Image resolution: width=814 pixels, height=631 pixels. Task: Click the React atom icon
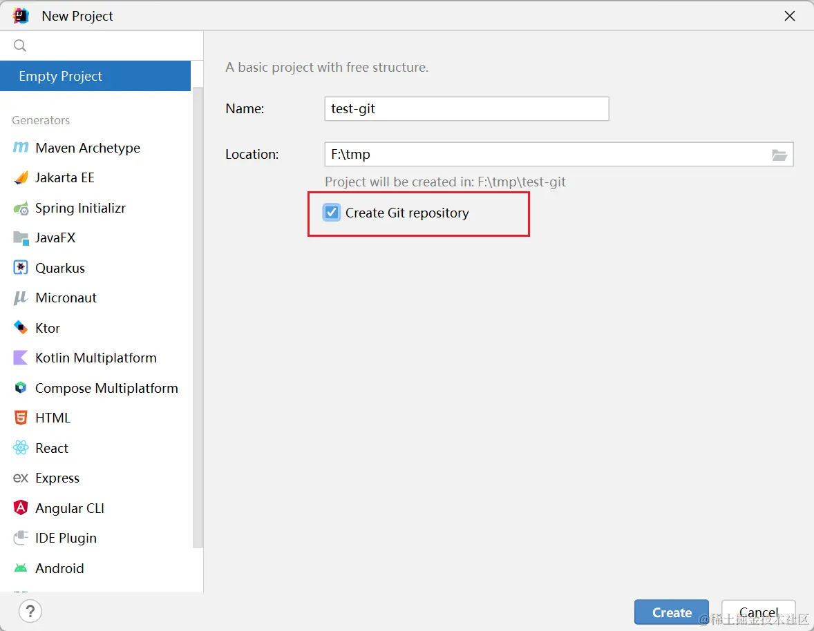(21, 448)
